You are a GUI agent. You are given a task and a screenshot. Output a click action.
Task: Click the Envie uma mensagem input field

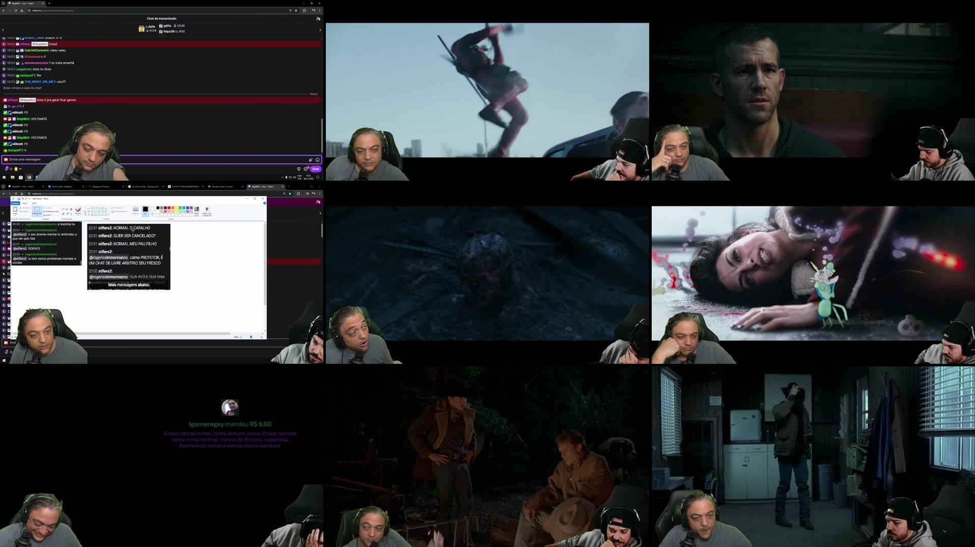(x=61, y=160)
